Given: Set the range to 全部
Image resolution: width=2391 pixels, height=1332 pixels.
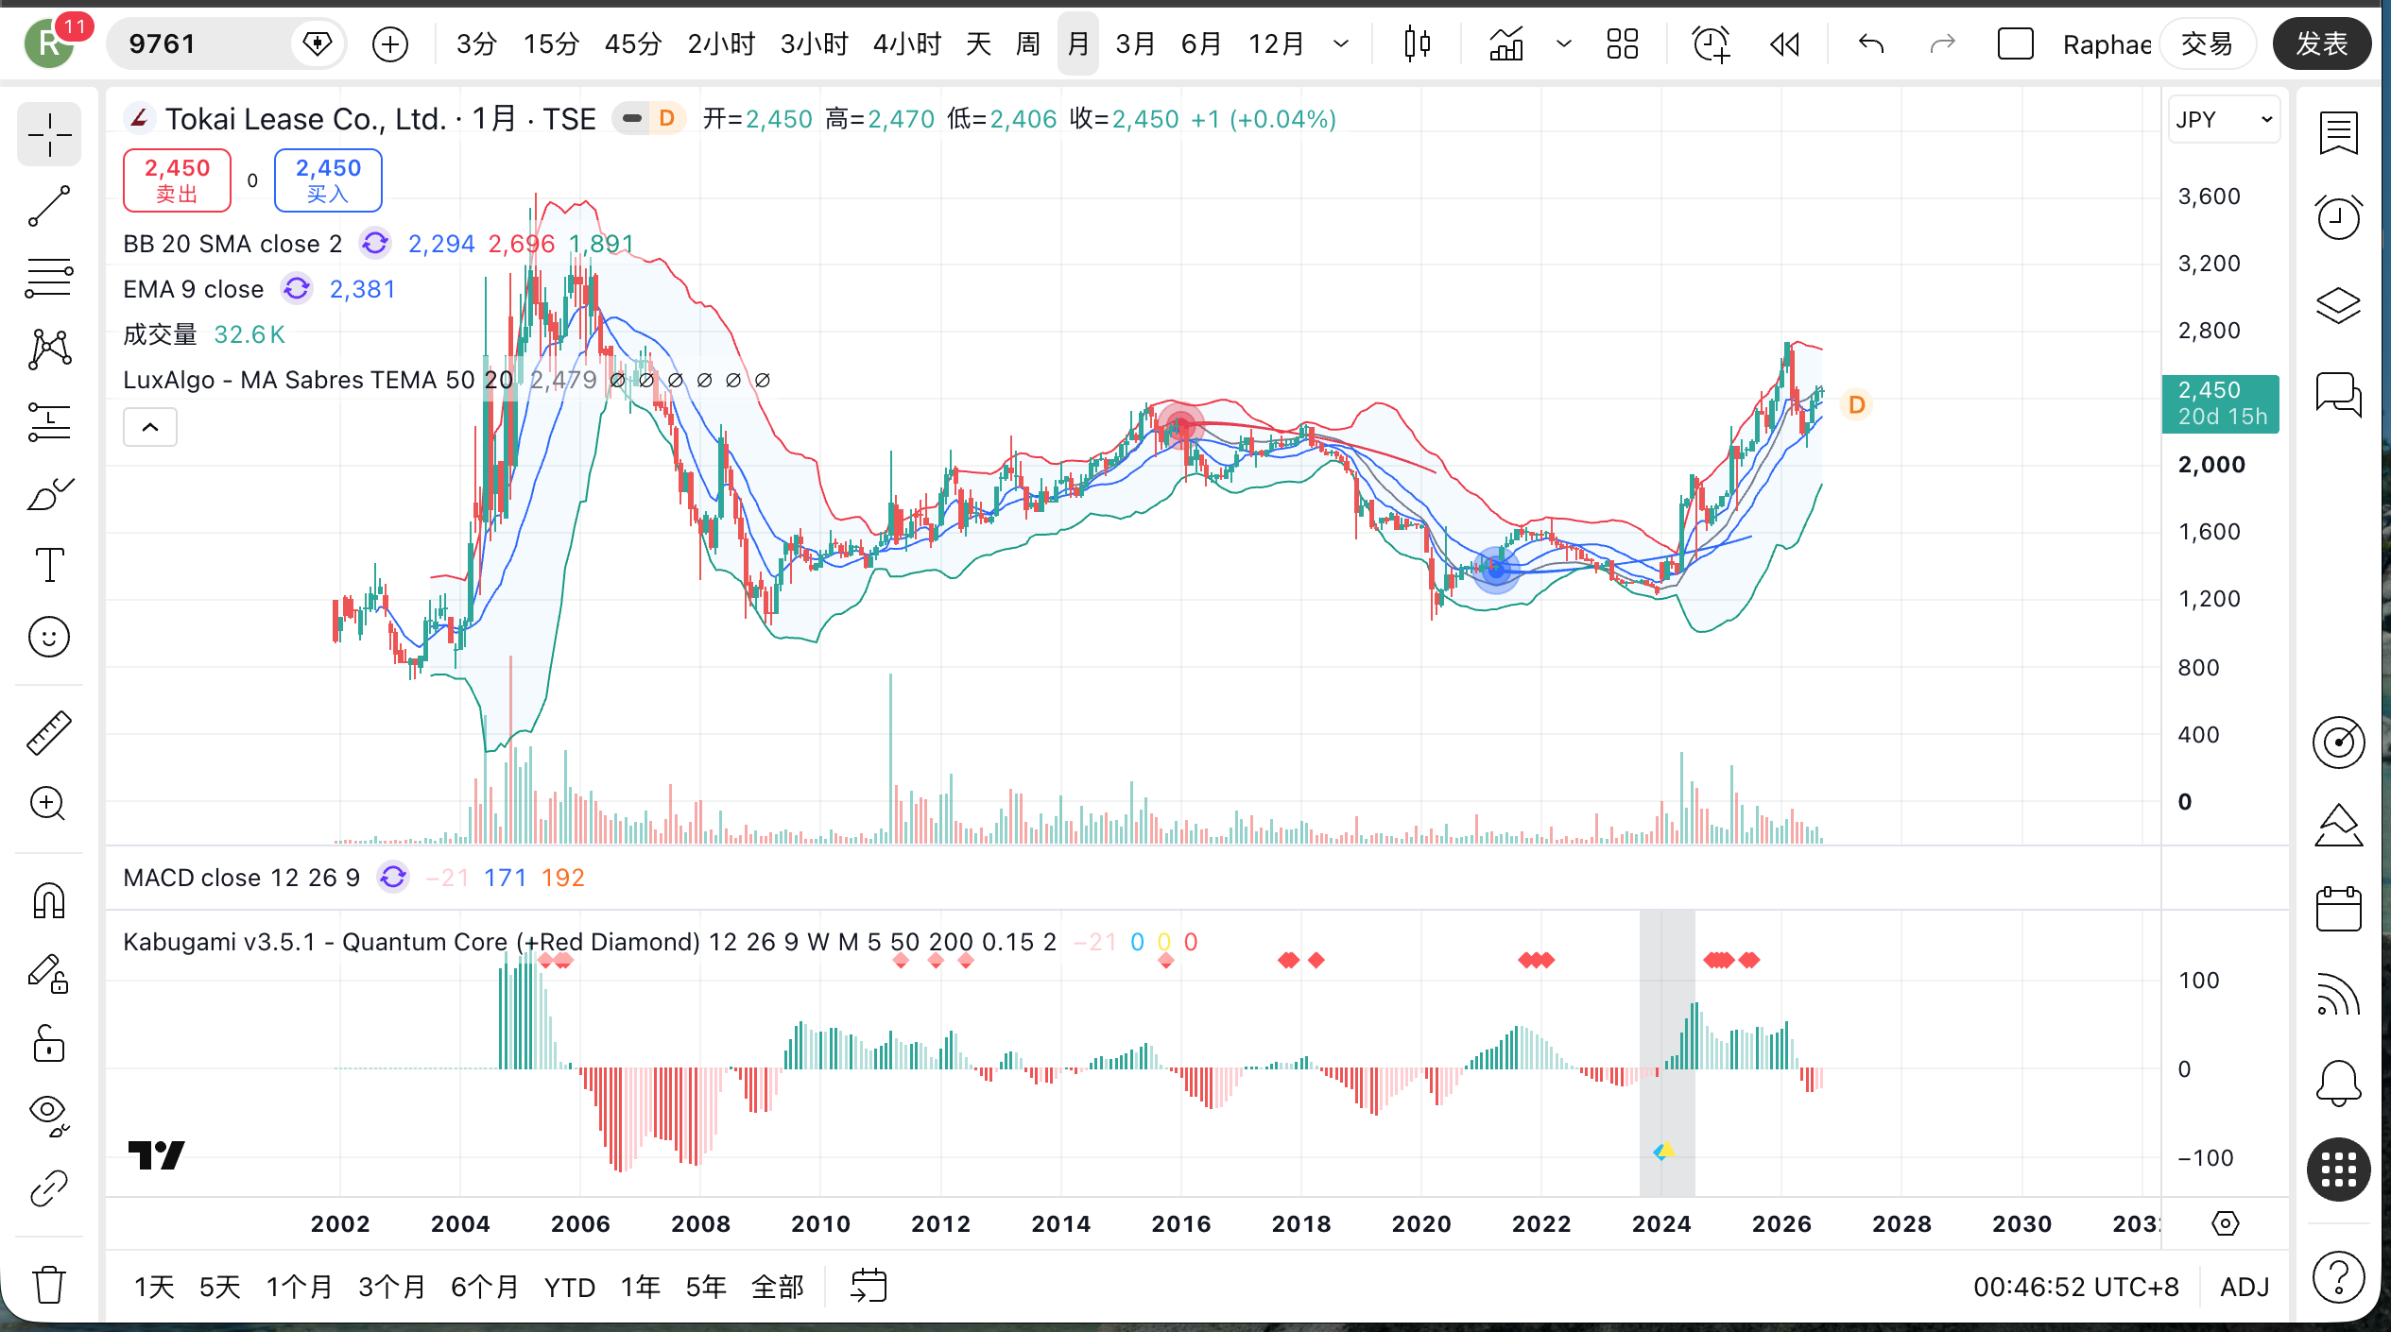Looking at the screenshot, I should click(x=778, y=1287).
